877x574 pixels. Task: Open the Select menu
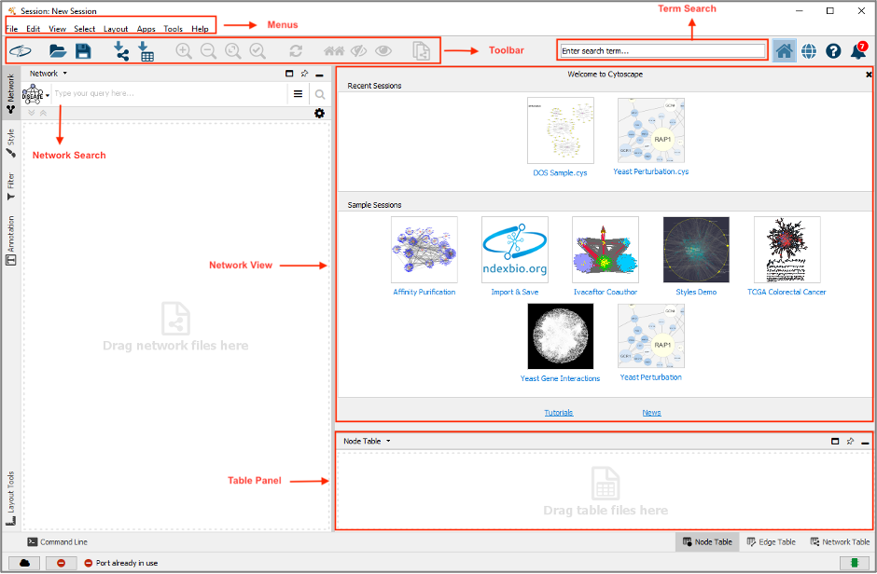point(85,29)
